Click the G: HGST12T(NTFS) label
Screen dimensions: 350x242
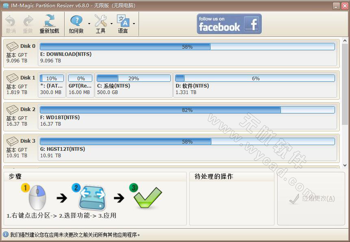[x=63, y=149]
